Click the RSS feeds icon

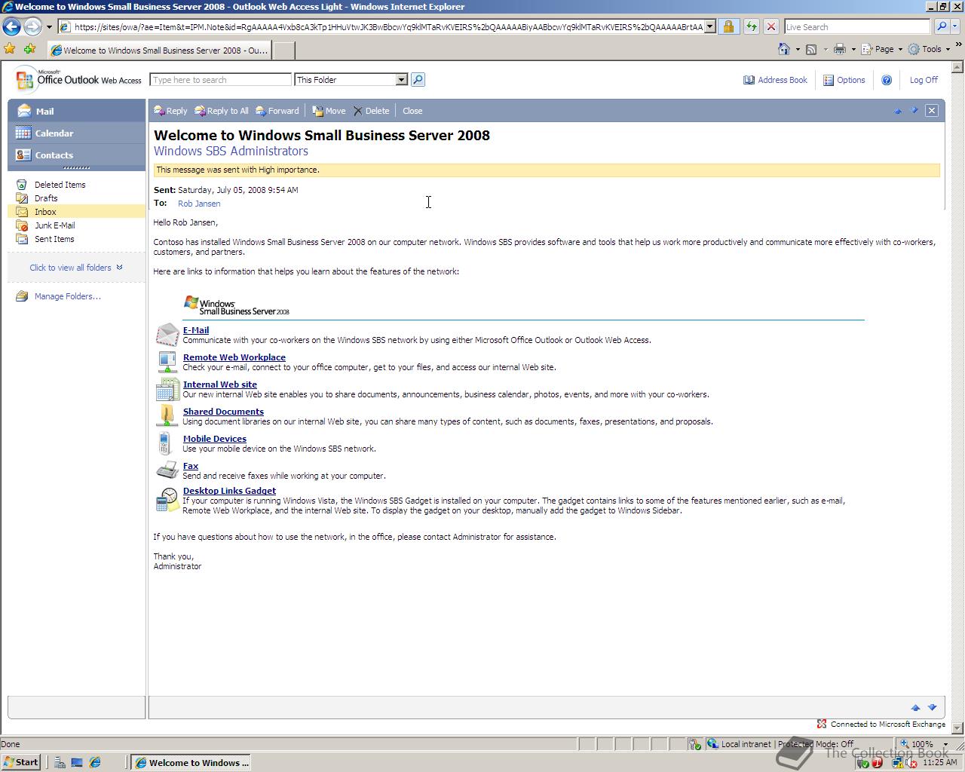pos(811,49)
